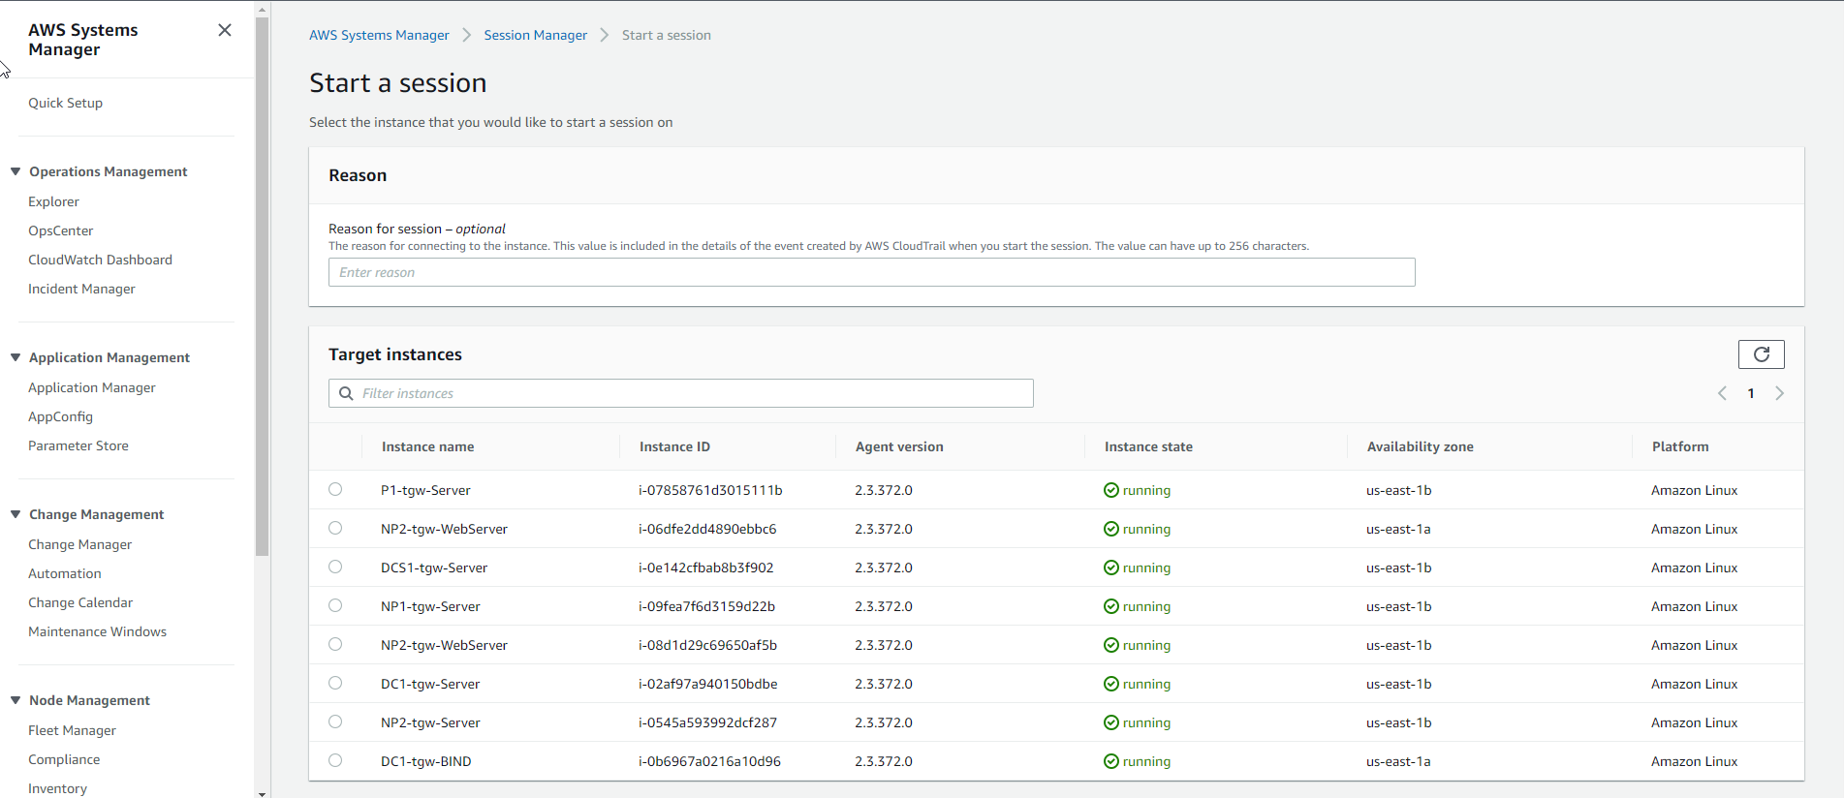
Task: Select the DC1-tgw-BIND radio button
Action: pos(335,760)
